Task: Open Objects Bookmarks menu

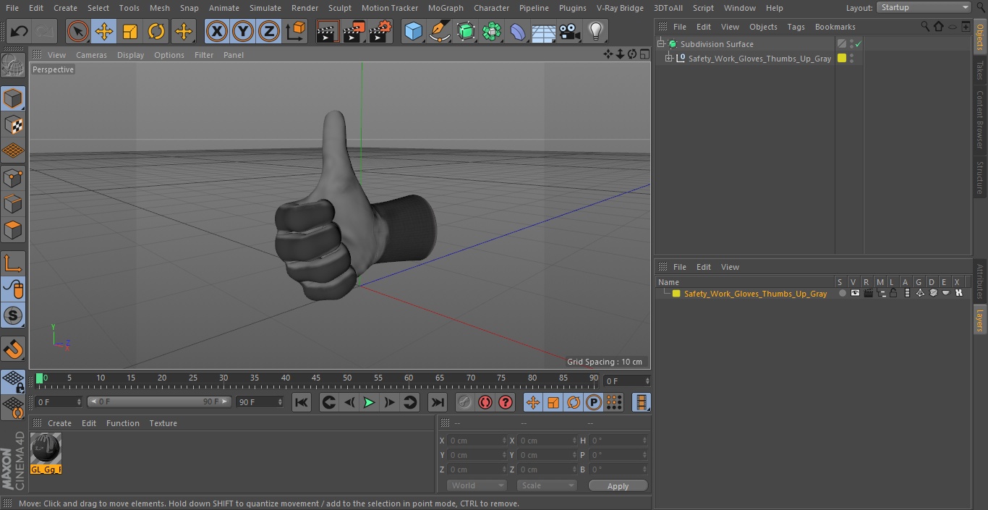Action: [x=835, y=27]
